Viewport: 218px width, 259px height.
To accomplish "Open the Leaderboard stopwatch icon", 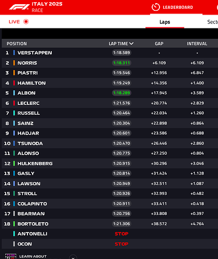I will (155, 7).
